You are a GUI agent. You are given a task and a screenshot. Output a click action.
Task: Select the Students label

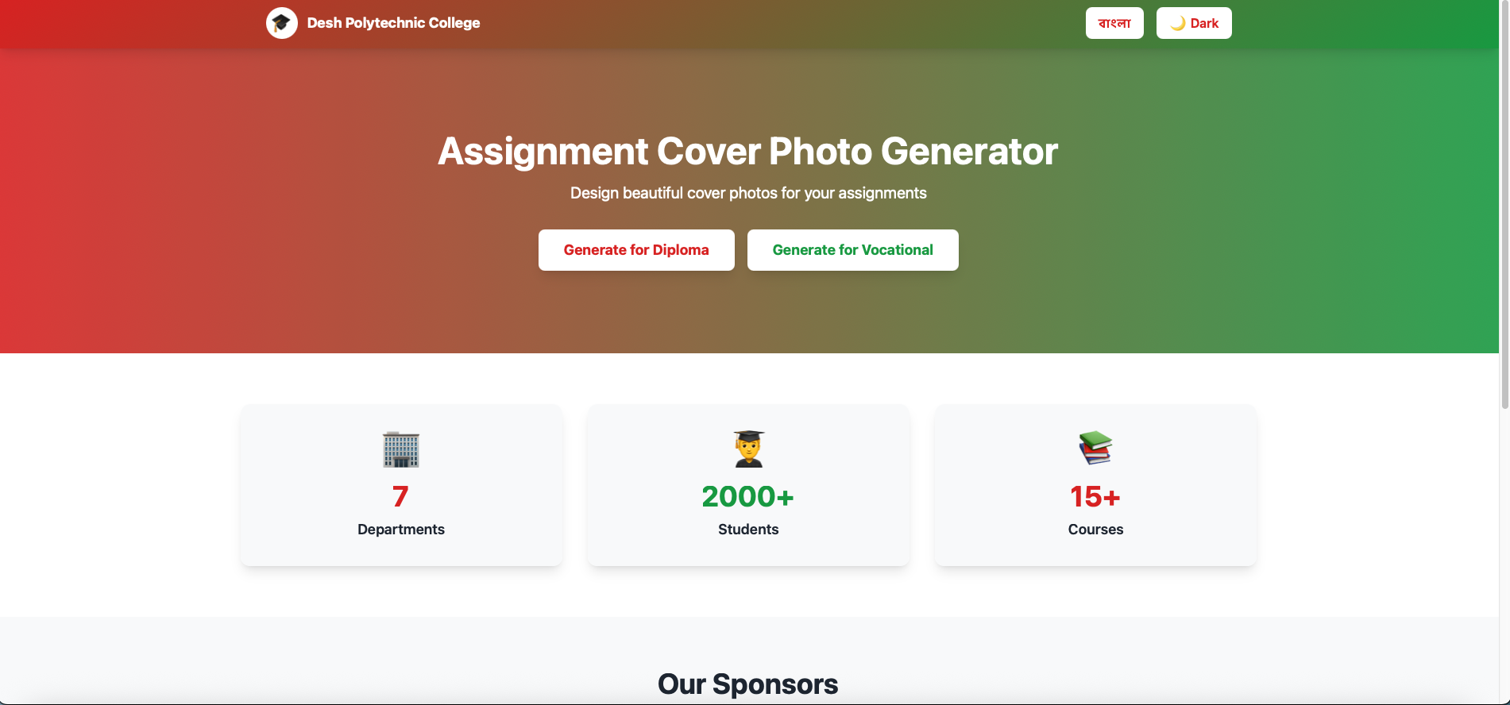click(748, 530)
